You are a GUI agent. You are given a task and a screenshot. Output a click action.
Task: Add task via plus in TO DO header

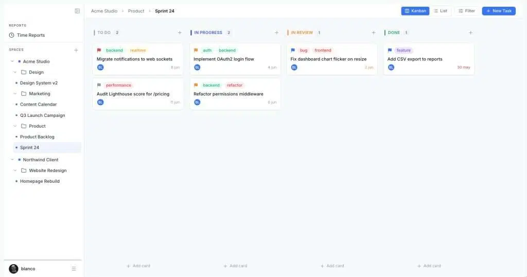click(180, 32)
